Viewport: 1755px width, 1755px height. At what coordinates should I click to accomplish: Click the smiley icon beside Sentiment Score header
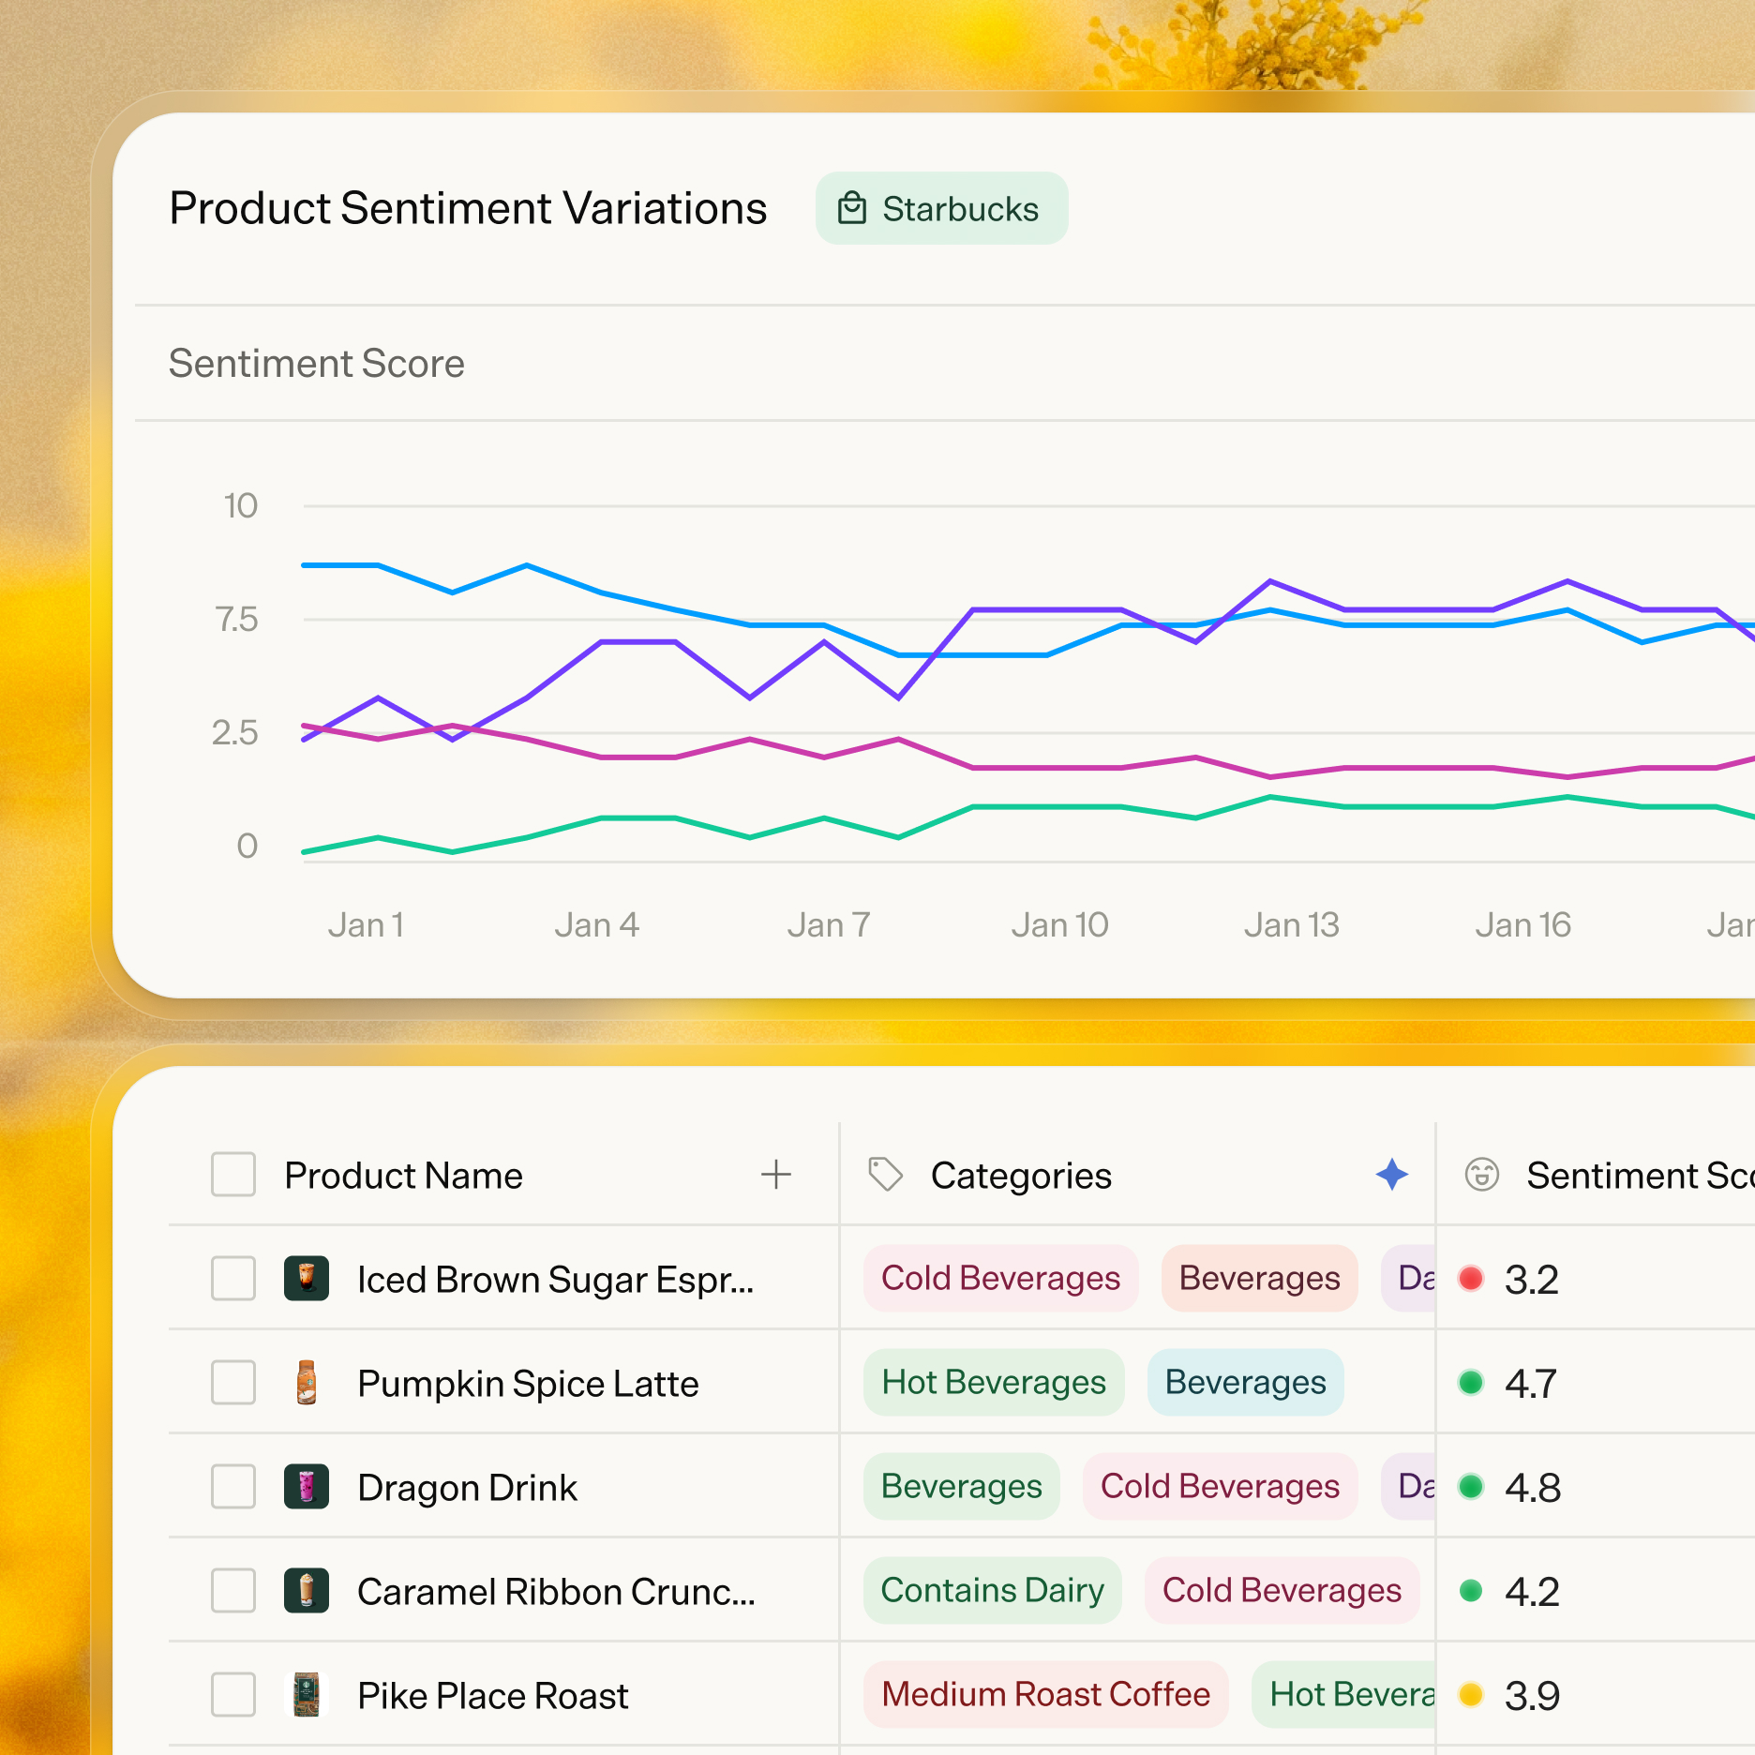tap(1482, 1174)
